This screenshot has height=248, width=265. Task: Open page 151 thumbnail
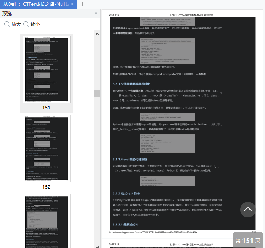coord(47,69)
